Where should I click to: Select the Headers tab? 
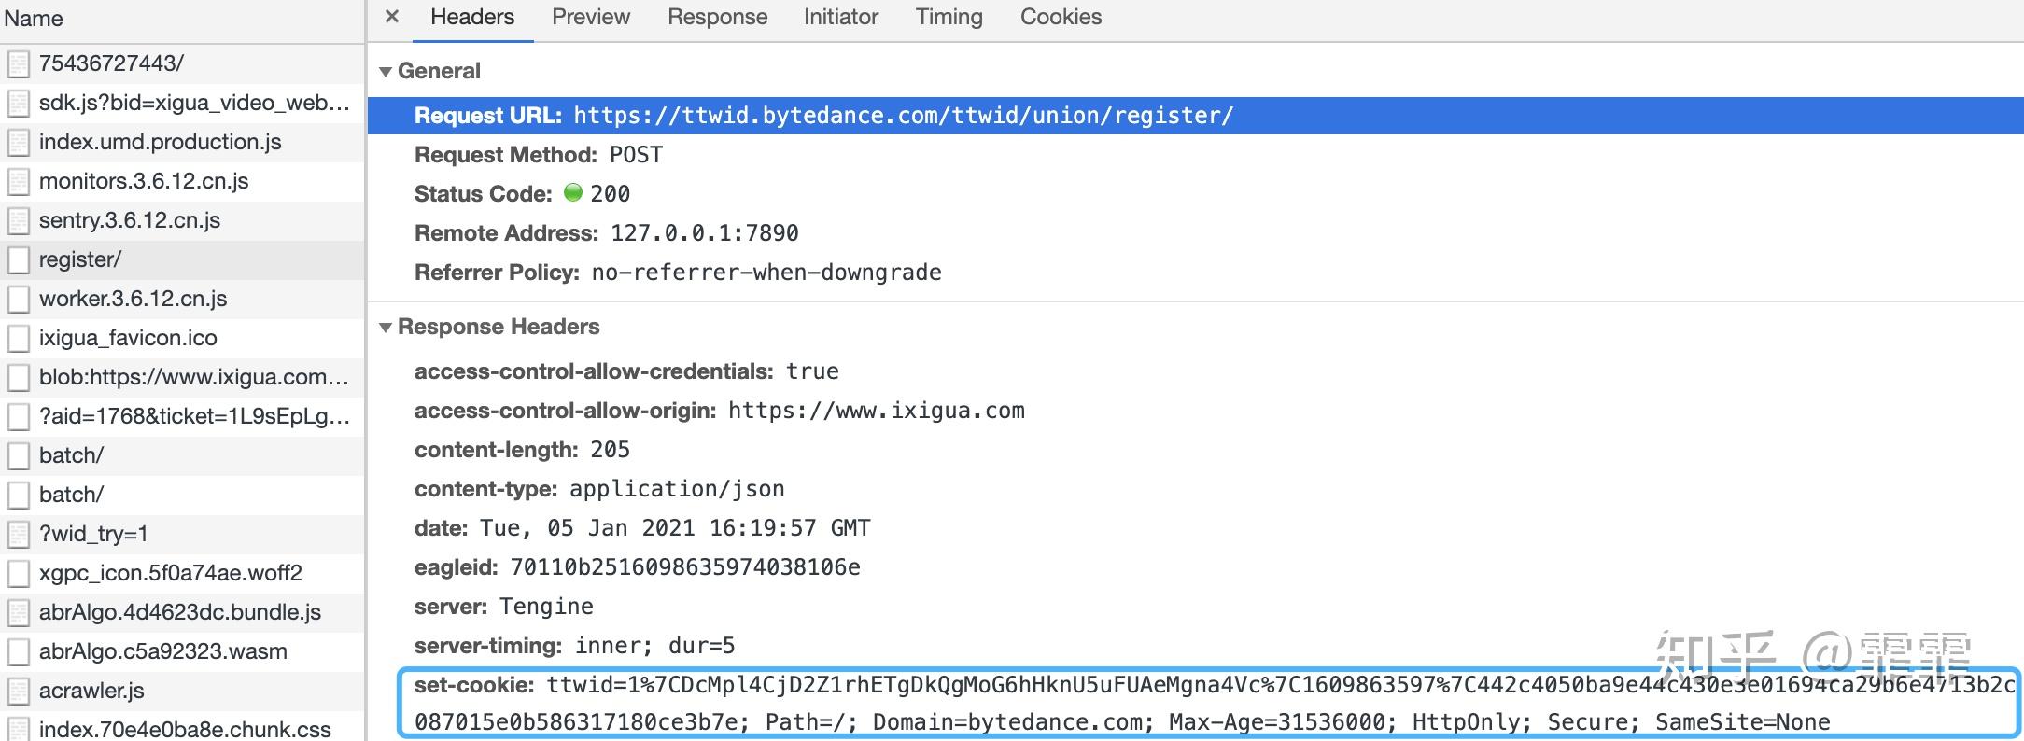(x=472, y=17)
